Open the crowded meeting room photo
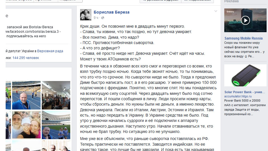Screen dimensions: 268x151 coord(56,95)
